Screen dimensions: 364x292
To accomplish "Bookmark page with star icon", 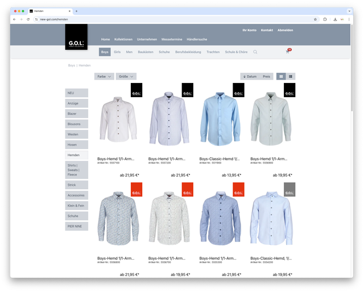I will click(315, 19).
